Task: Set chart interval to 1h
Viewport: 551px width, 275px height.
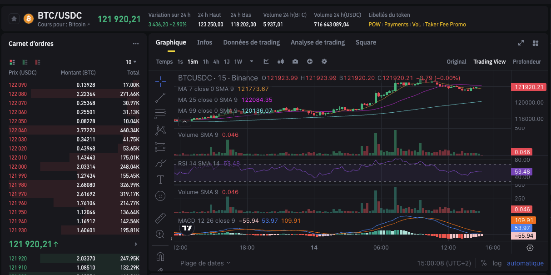Action: [x=206, y=61]
